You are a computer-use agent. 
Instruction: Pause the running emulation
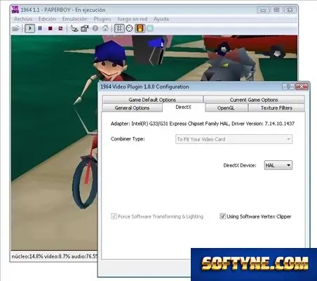coord(40,28)
